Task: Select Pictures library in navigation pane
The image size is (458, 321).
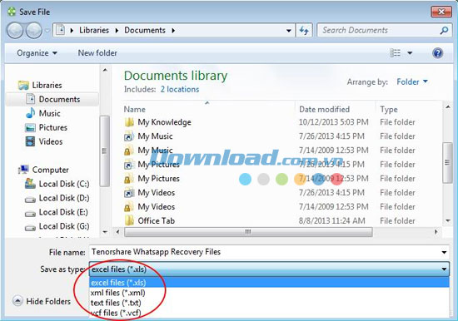Action: (46, 127)
